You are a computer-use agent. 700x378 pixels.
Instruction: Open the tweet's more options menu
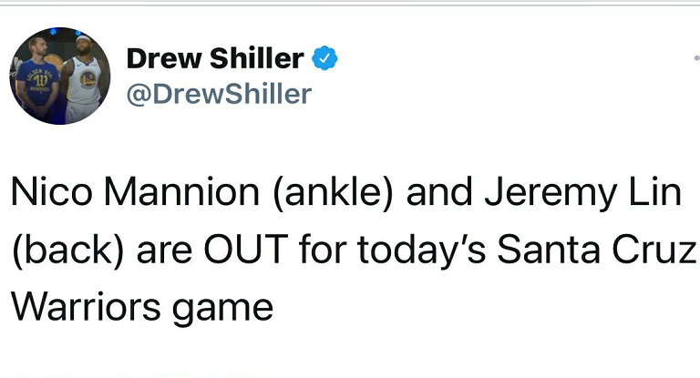point(696,58)
